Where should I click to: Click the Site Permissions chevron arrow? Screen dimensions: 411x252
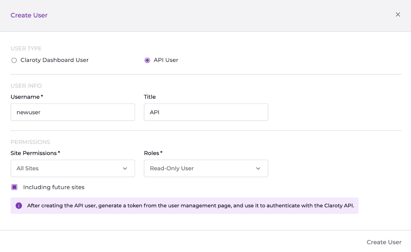tap(125, 169)
